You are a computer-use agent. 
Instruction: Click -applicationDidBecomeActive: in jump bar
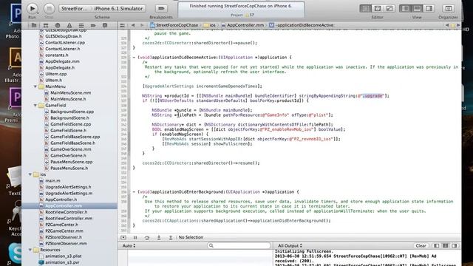coord(302,25)
